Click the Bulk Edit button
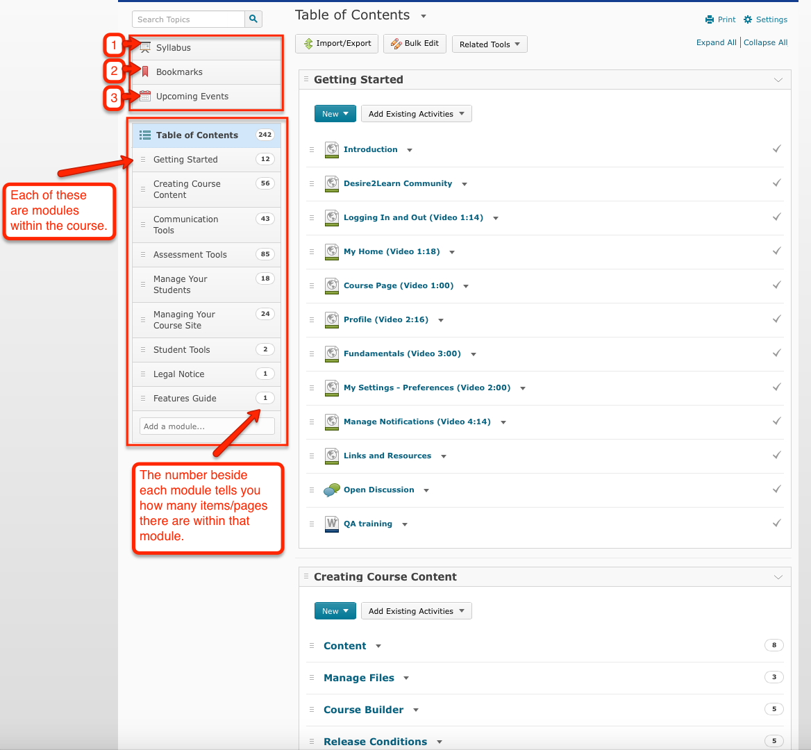The height and width of the screenshot is (750, 811). (x=415, y=44)
